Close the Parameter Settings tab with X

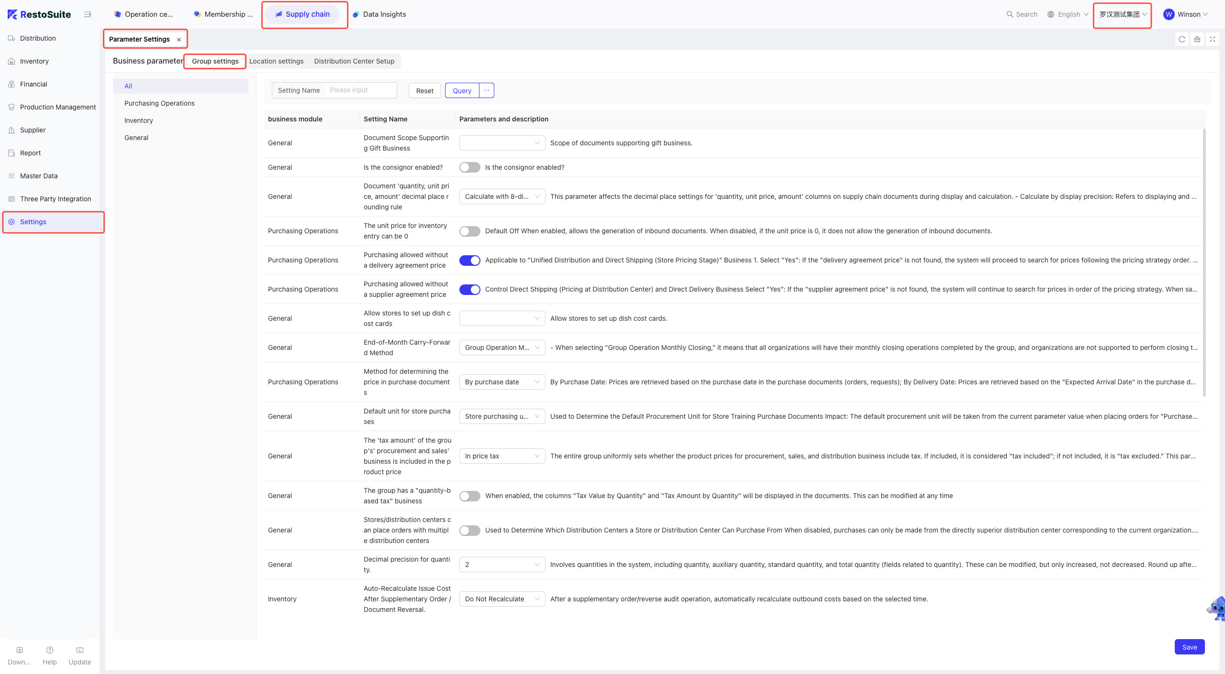click(179, 40)
